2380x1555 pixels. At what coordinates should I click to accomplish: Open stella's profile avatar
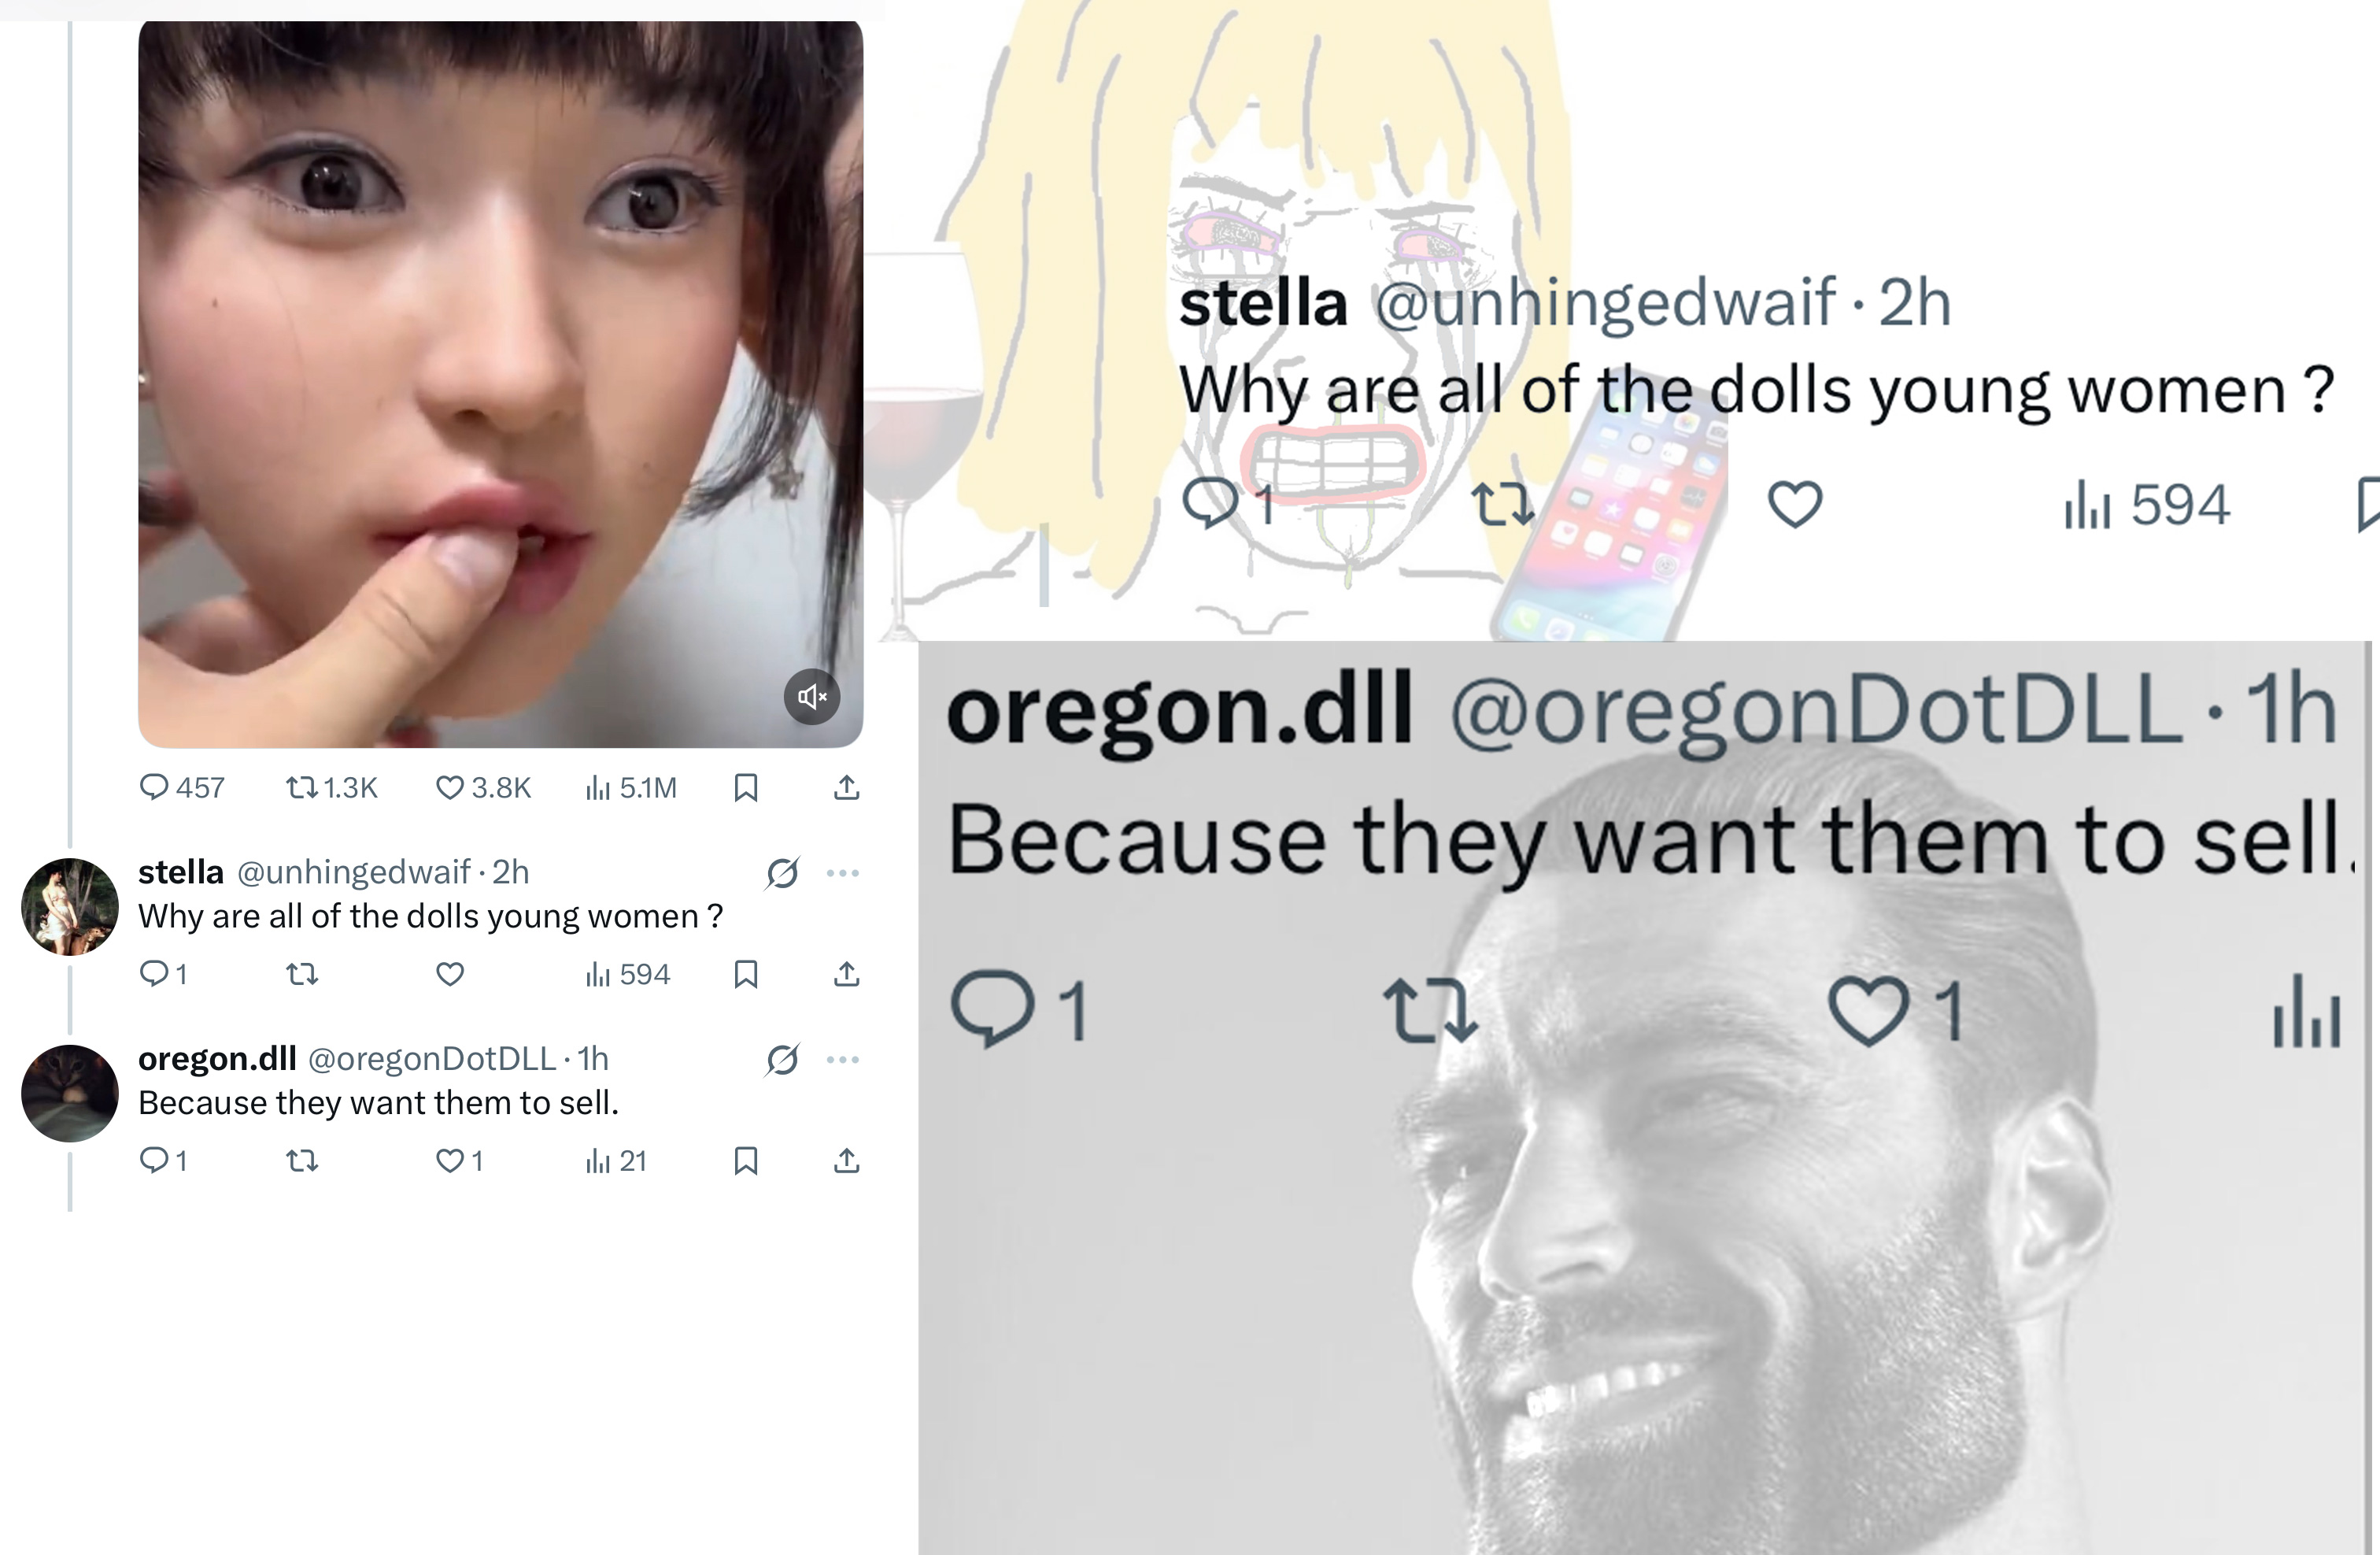[70, 906]
